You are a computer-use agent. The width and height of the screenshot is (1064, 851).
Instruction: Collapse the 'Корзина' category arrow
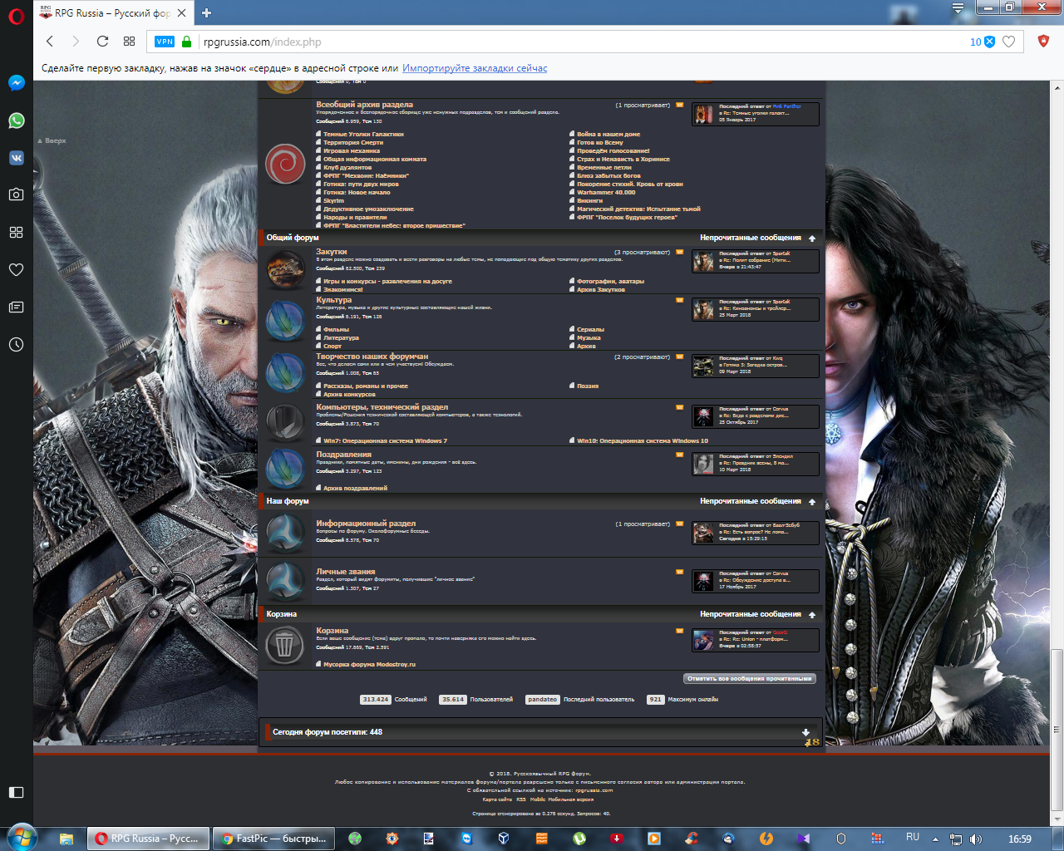[x=812, y=615]
